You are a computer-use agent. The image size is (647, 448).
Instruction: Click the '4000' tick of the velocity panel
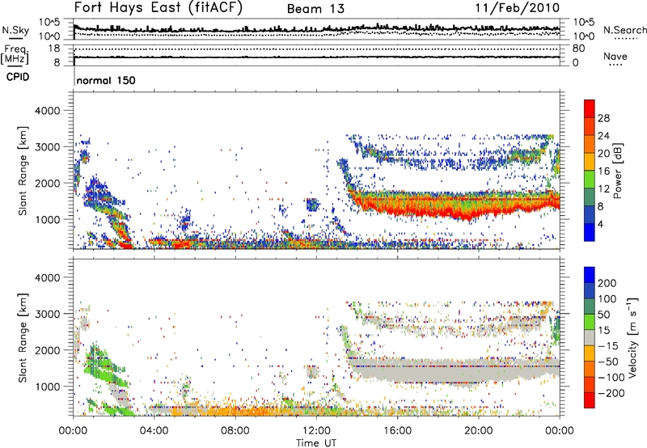(47, 277)
